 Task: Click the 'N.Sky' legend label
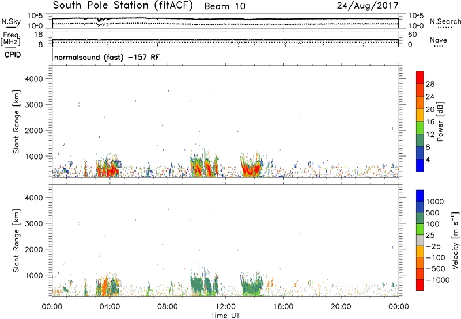point(11,21)
